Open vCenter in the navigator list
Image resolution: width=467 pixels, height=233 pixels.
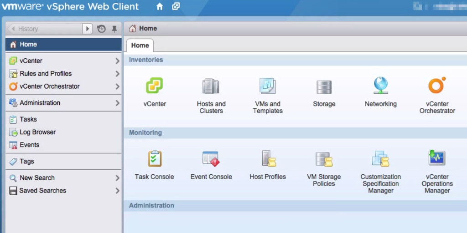[x=63, y=61]
